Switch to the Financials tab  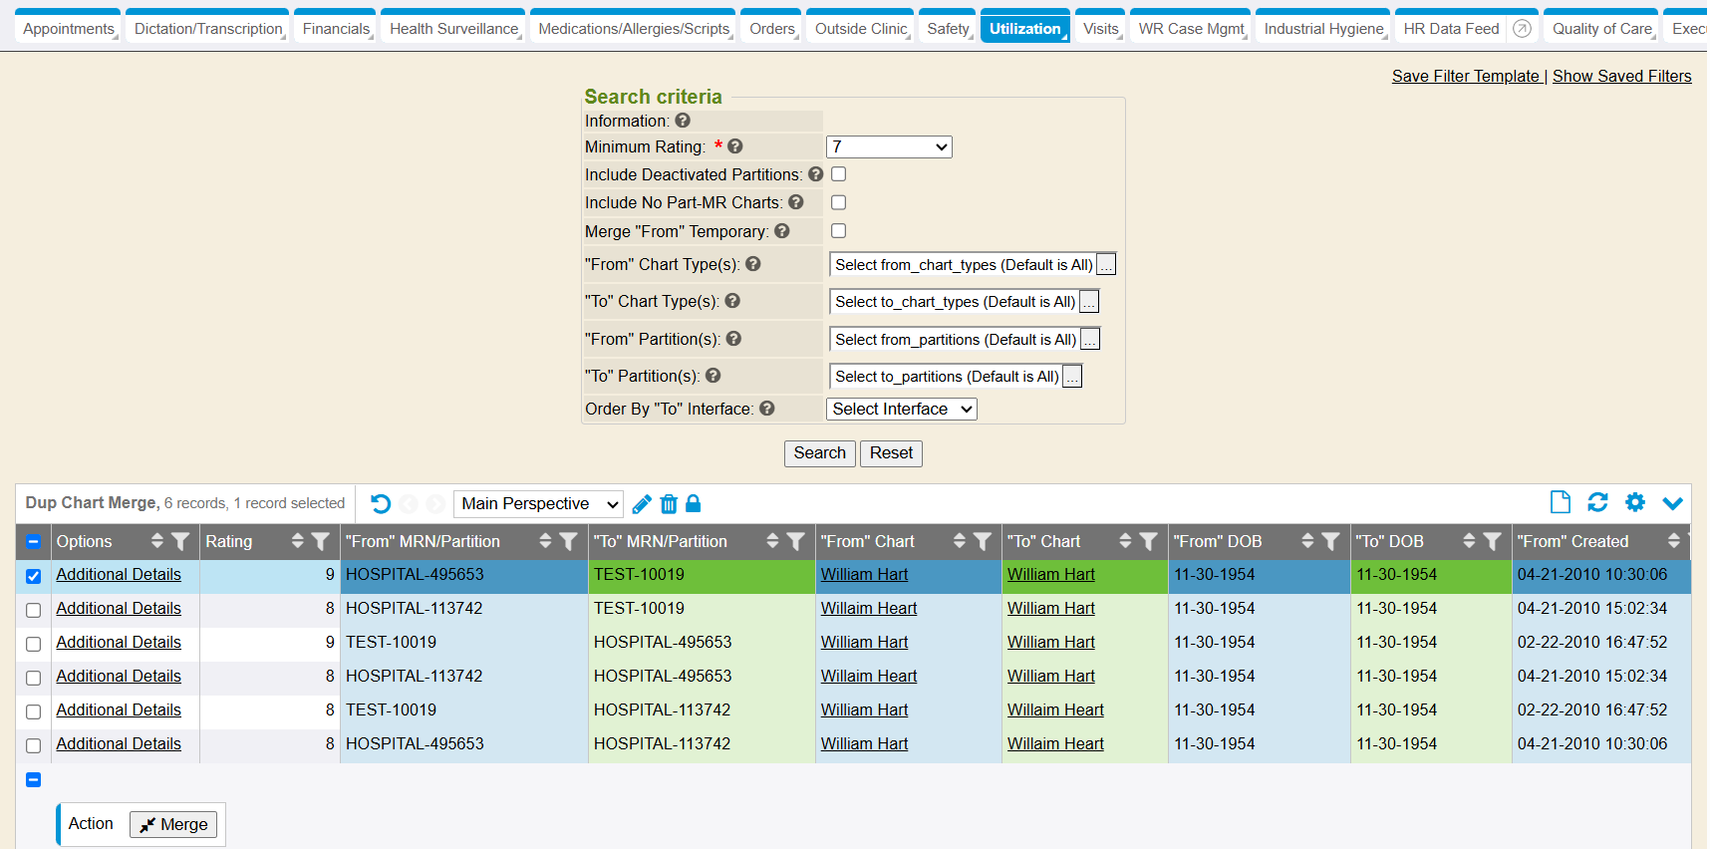click(336, 29)
